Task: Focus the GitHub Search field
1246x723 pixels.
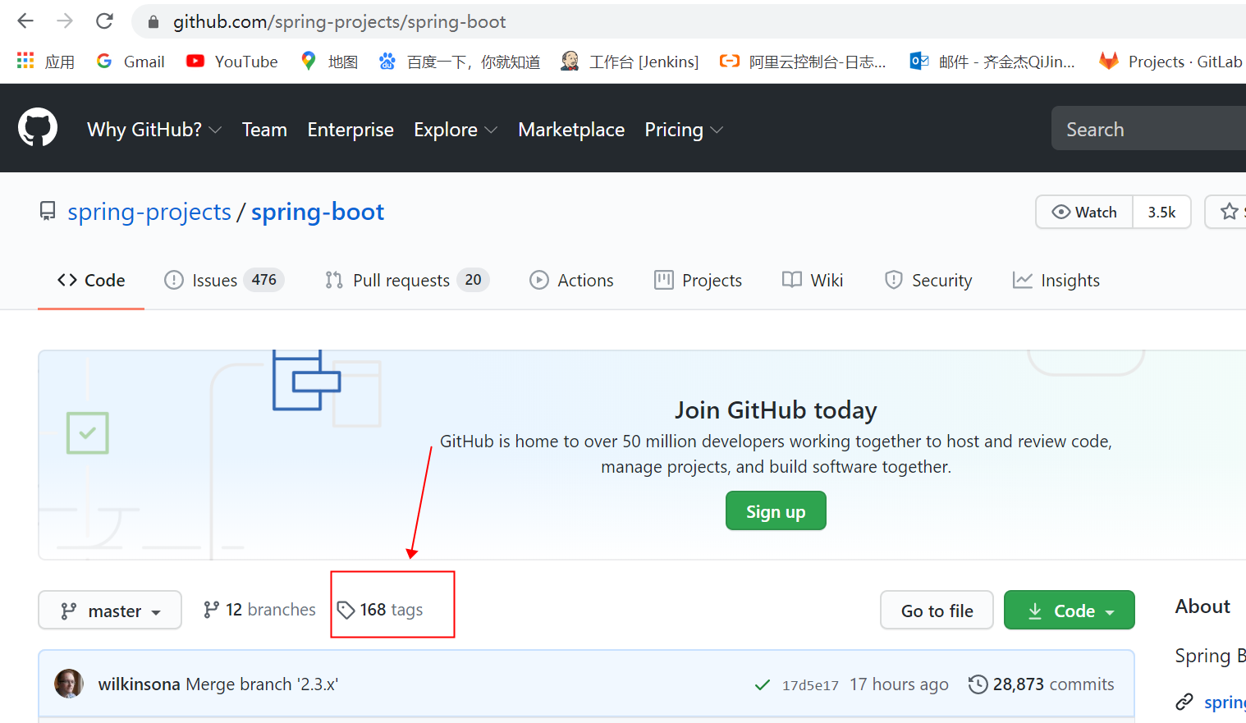Action: coord(1148,129)
